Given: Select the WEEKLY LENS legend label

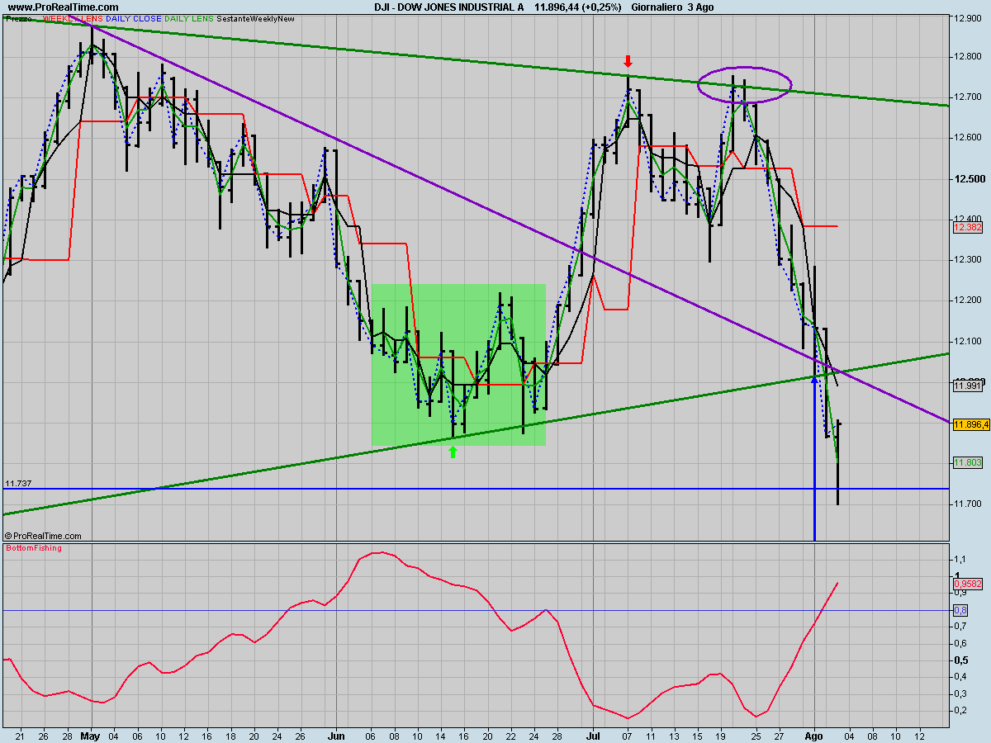Looking at the screenshot, I should tap(71, 17).
